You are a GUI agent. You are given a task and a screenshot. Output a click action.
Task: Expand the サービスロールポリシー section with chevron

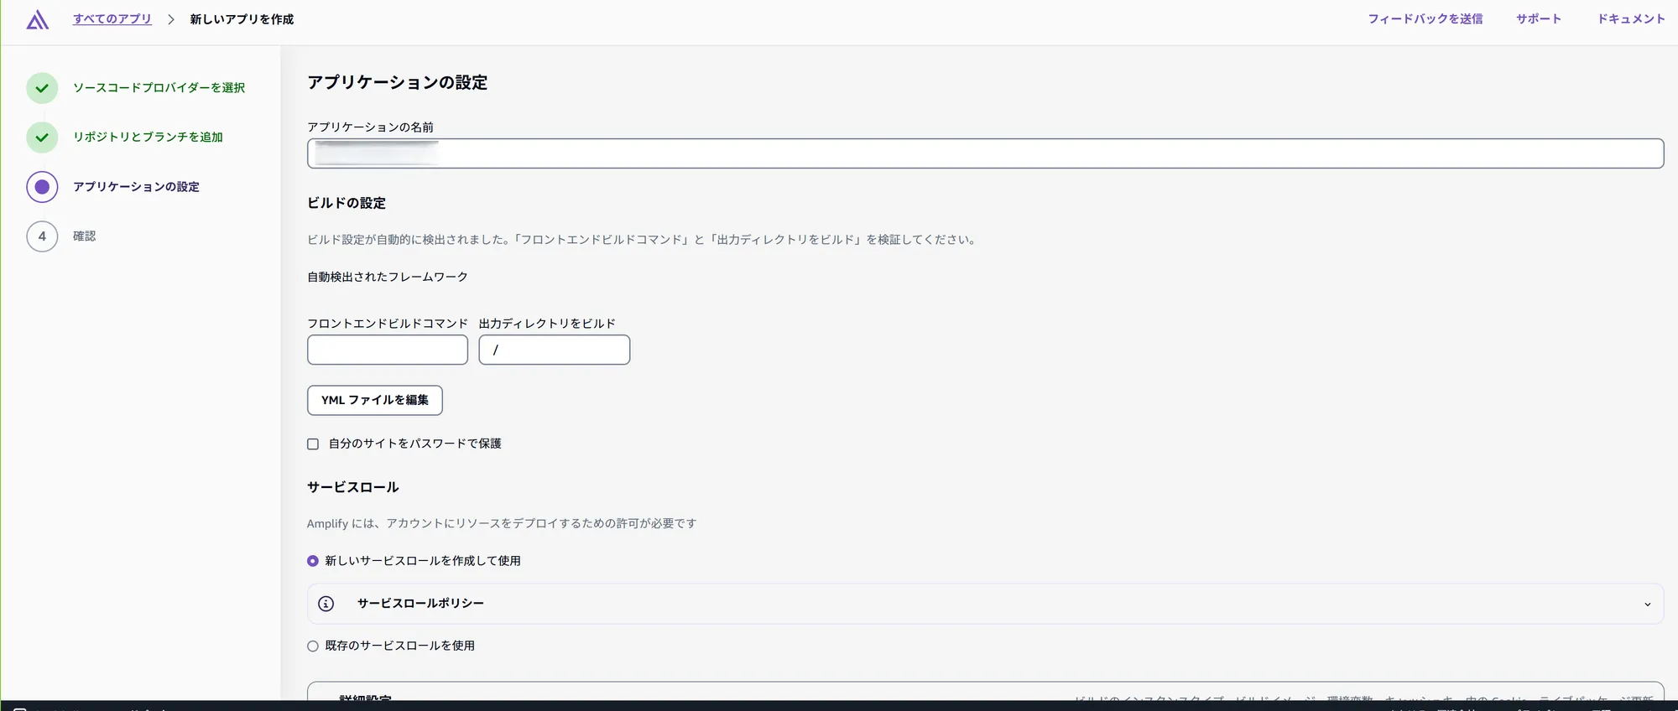coord(1647,605)
